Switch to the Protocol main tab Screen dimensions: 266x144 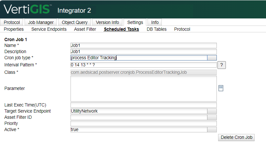pos(12,22)
